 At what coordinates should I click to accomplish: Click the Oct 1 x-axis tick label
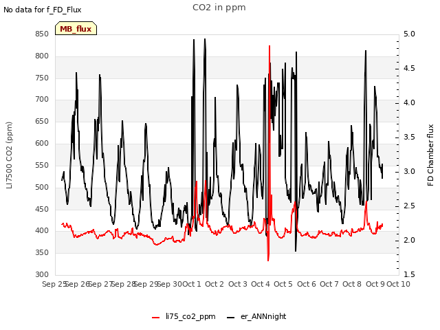pos(192,284)
